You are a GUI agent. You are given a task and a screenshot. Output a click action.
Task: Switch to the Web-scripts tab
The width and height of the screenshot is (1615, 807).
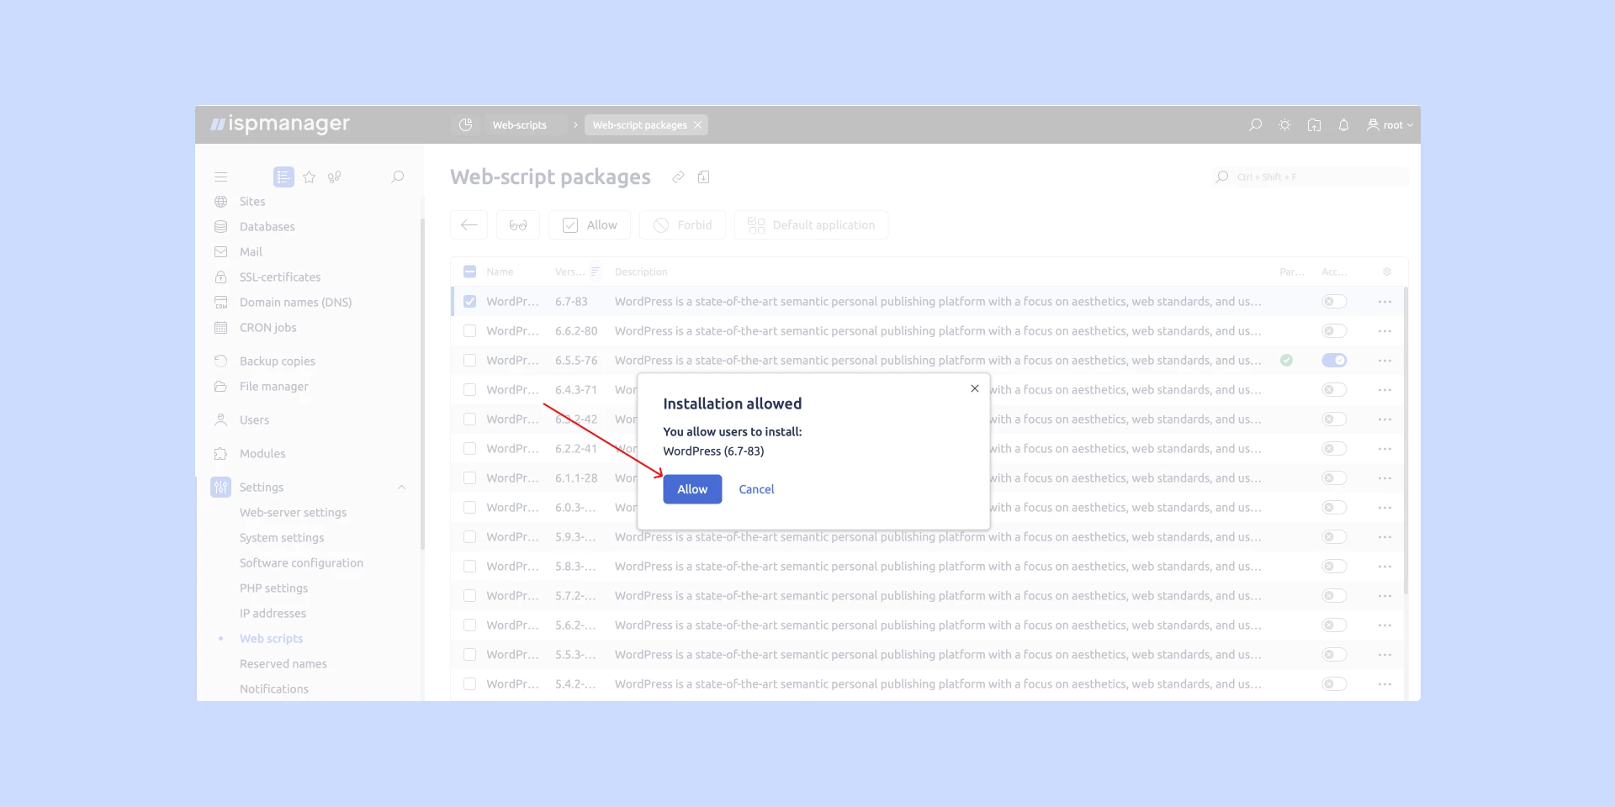520,125
